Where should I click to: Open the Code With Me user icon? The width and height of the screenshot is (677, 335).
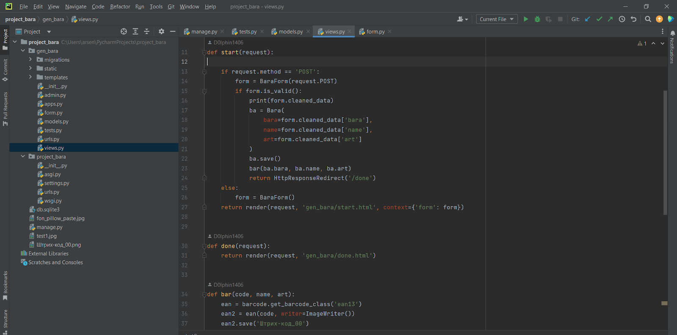coord(462,19)
